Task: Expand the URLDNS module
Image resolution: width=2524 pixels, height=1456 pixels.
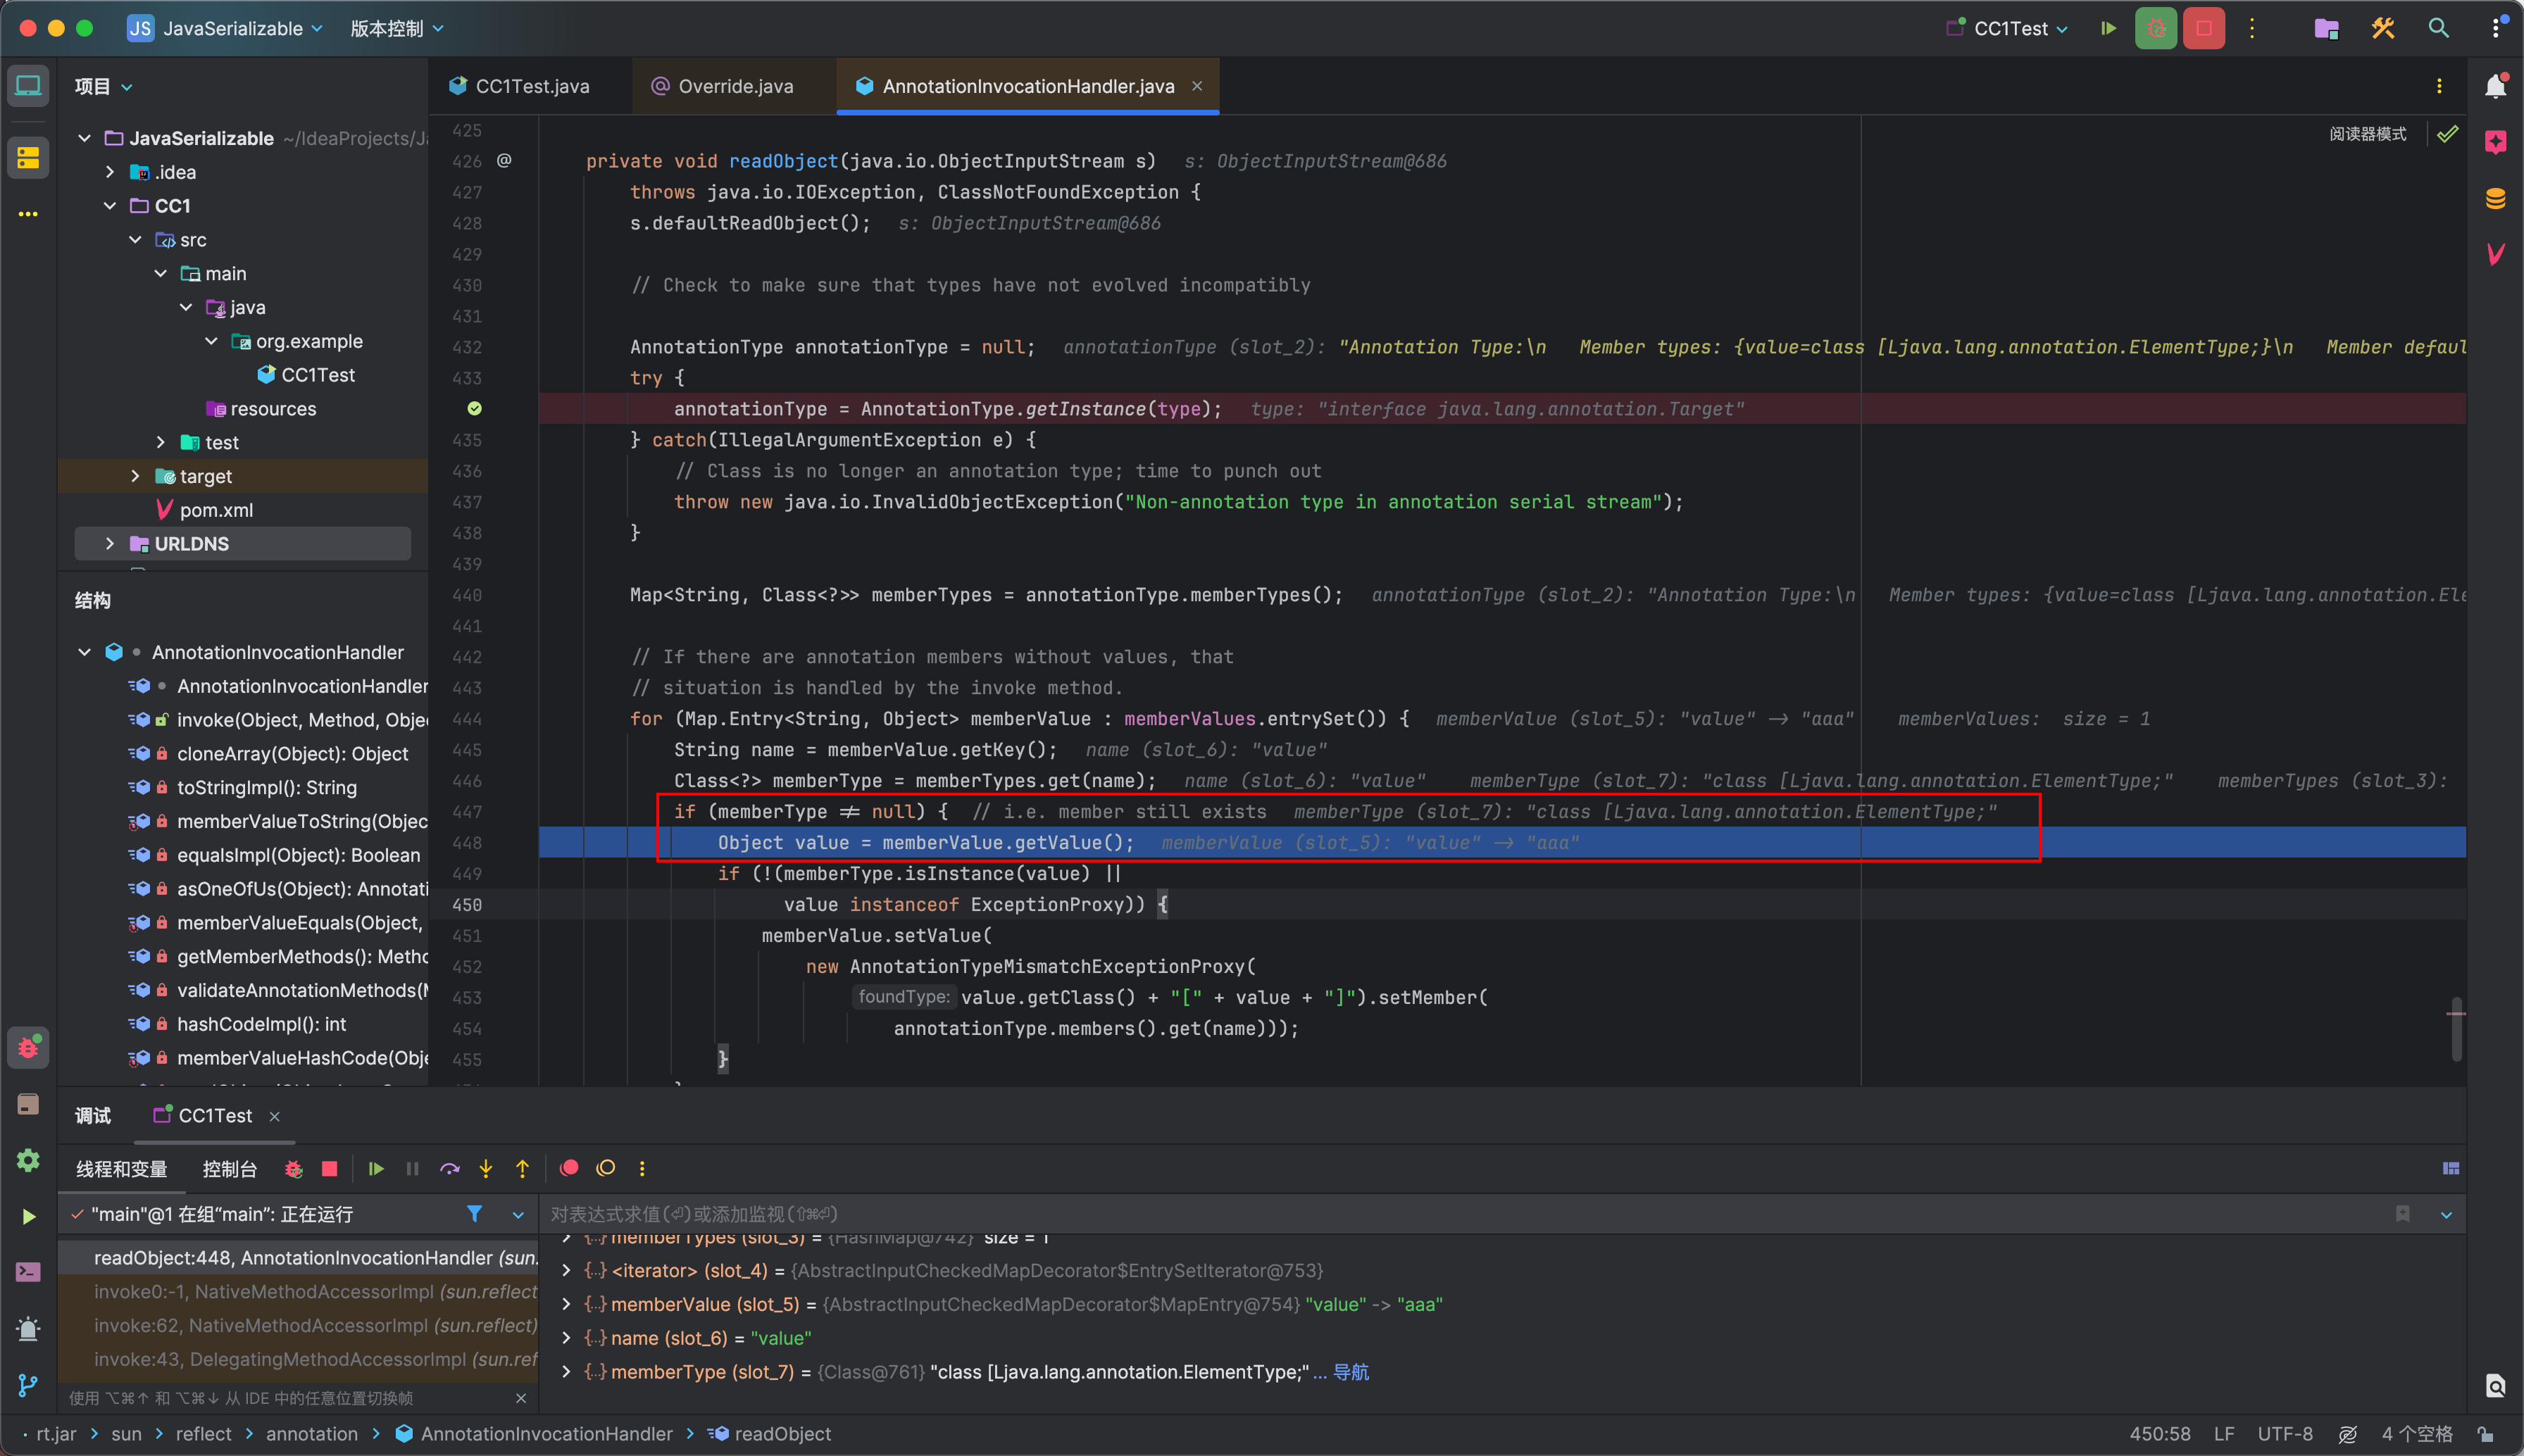Action: (x=110, y=544)
